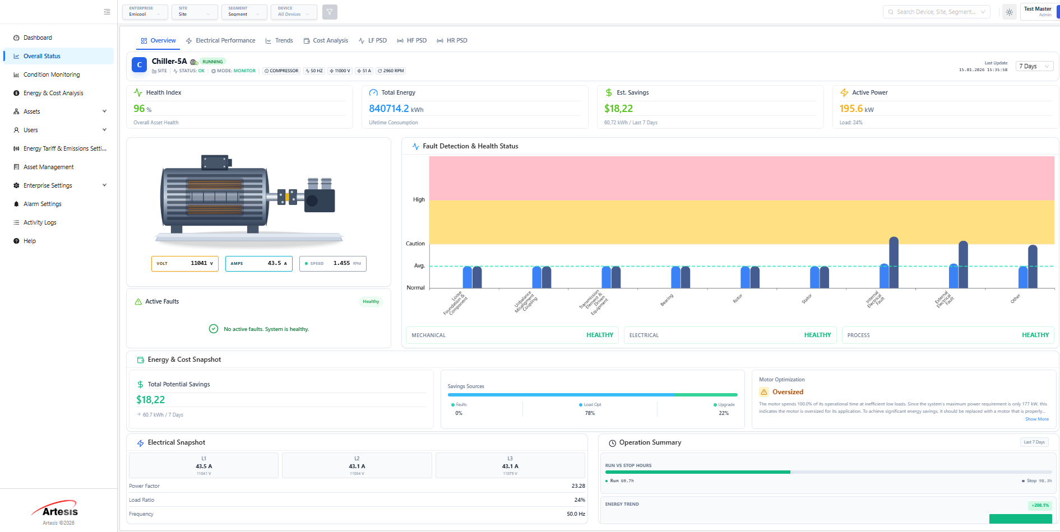1060x532 pixels.
Task: Click the Show More link
Action: 1036,419
